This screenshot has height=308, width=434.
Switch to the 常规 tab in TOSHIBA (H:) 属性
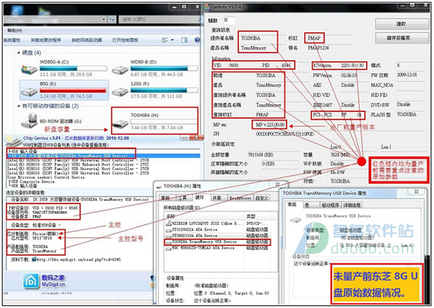point(166,198)
